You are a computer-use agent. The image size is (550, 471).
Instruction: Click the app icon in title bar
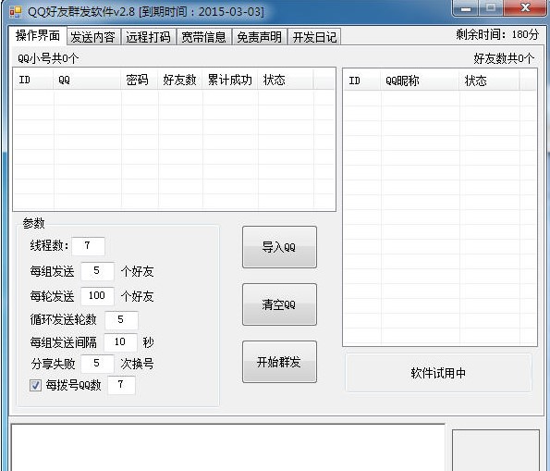15,12
